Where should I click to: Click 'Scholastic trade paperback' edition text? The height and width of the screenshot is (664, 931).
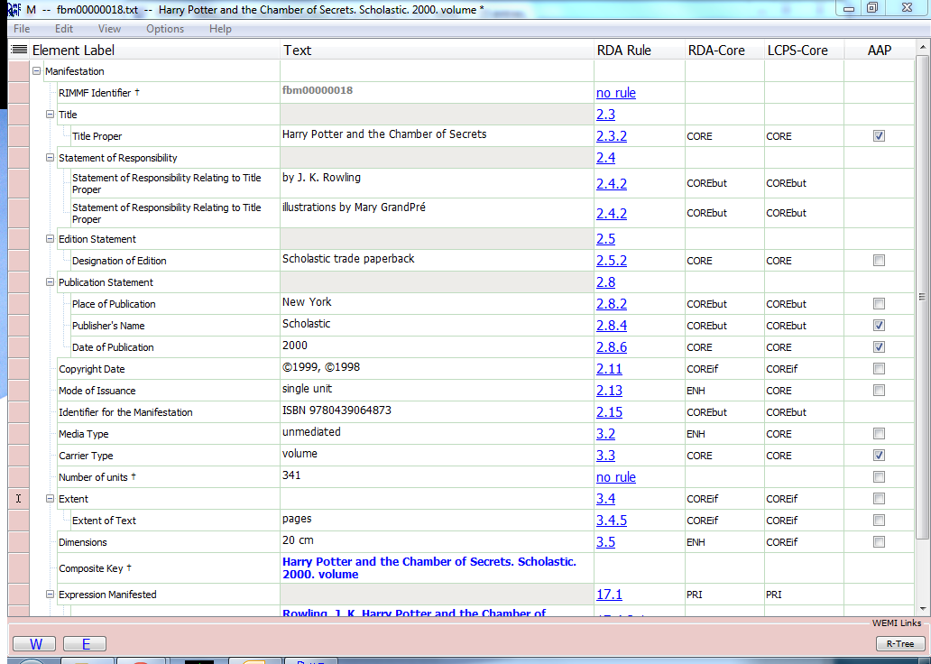[x=348, y=259]
